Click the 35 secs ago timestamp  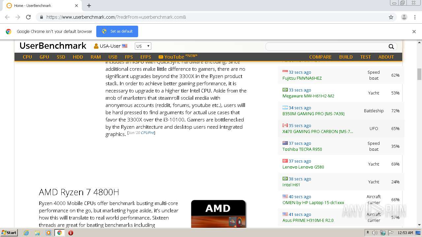tap(300, 125)
